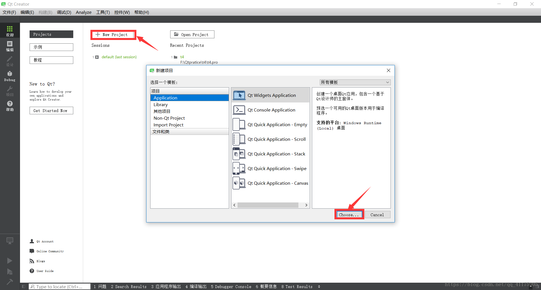Image resolution: width=541 pixels, height=290 pixels.
Task: Select the Projects tab button
Action: pyautogui.click(x=51, y=34)
